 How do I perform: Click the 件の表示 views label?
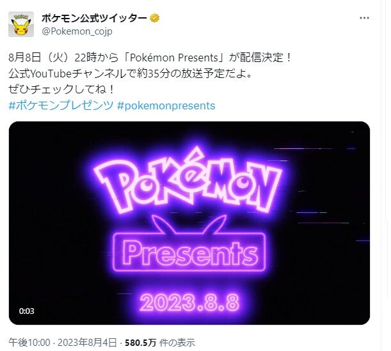tap(177, 343)
